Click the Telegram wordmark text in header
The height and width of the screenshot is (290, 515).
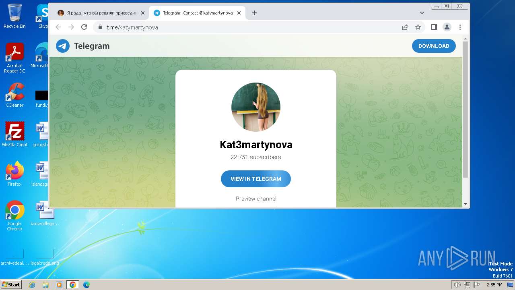(x=92, y=46)
